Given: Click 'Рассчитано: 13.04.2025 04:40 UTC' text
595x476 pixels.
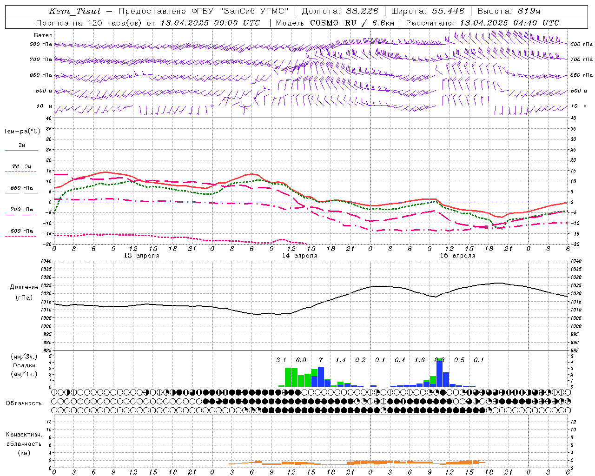Looking at the screenshot, I should pyautogui.click(x=483, y=23).
